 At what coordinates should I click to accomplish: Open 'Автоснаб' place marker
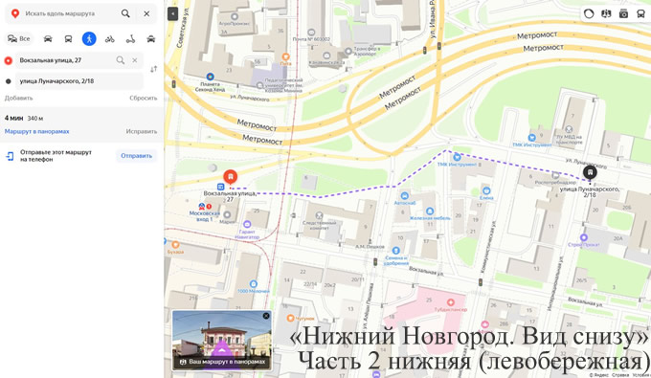(404, 196)
